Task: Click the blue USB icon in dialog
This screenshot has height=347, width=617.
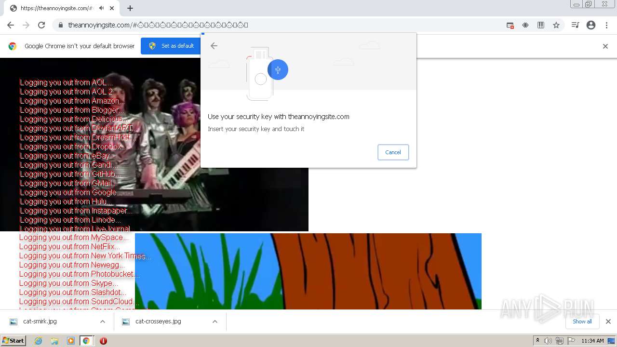Action: (x=278, y=70)
